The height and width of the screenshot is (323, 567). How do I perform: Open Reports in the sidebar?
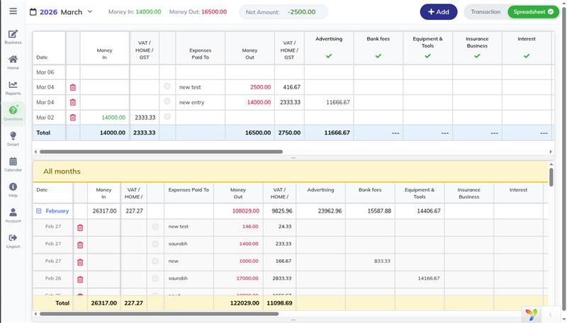(x=13, y=88)
